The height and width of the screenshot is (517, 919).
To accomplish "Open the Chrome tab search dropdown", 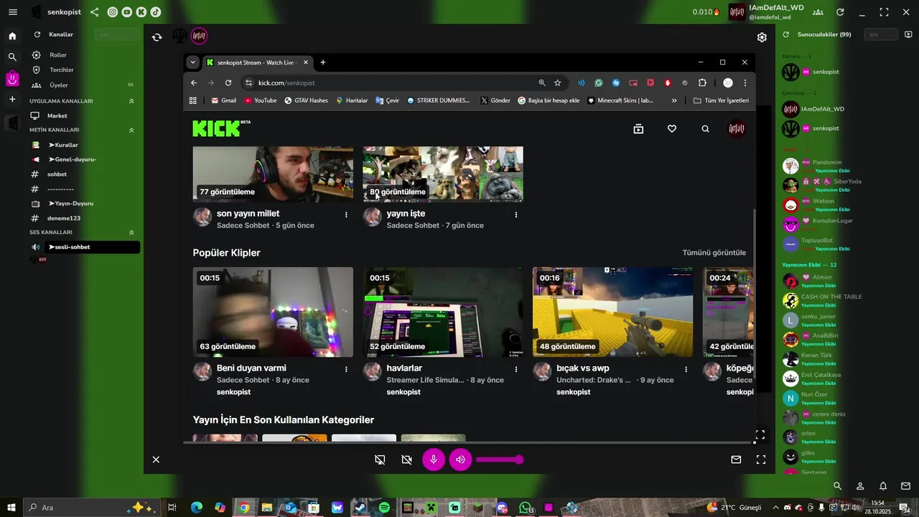I will click(x=192, y=62).
